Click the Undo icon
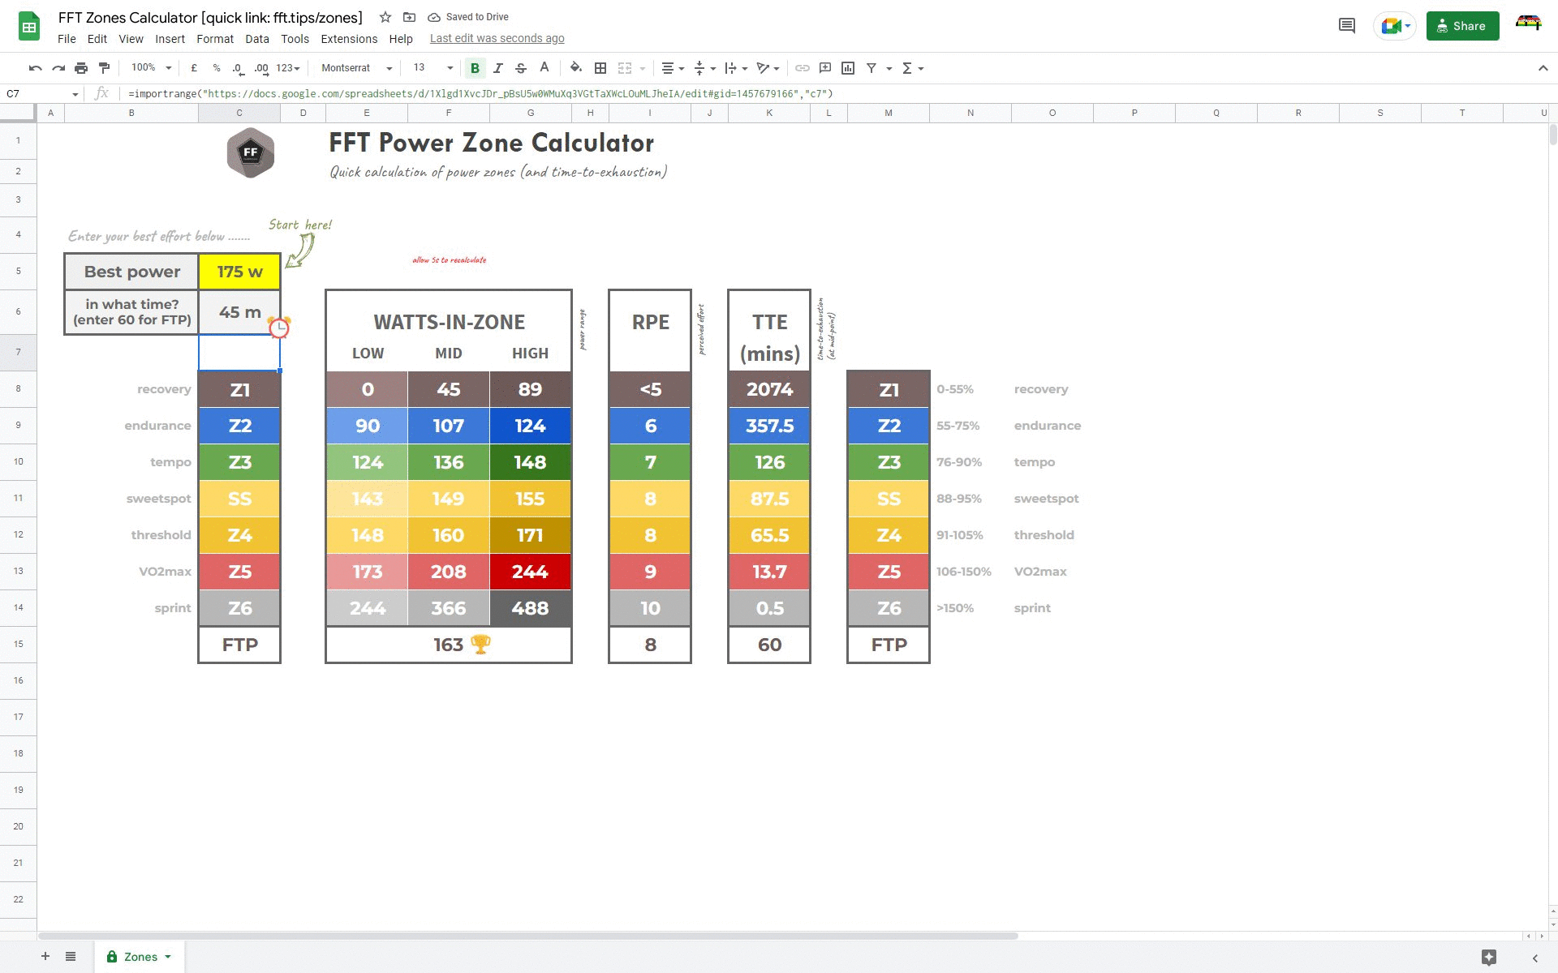This screenshot has width=1558, height=973. point(35,68)
